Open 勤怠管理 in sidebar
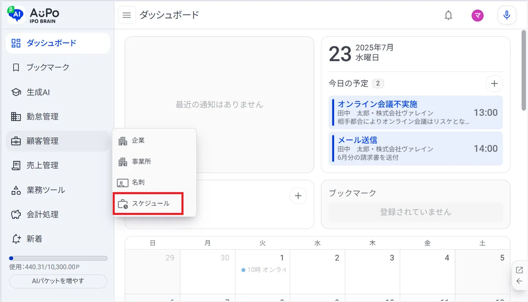 click(x=58, y=117)
